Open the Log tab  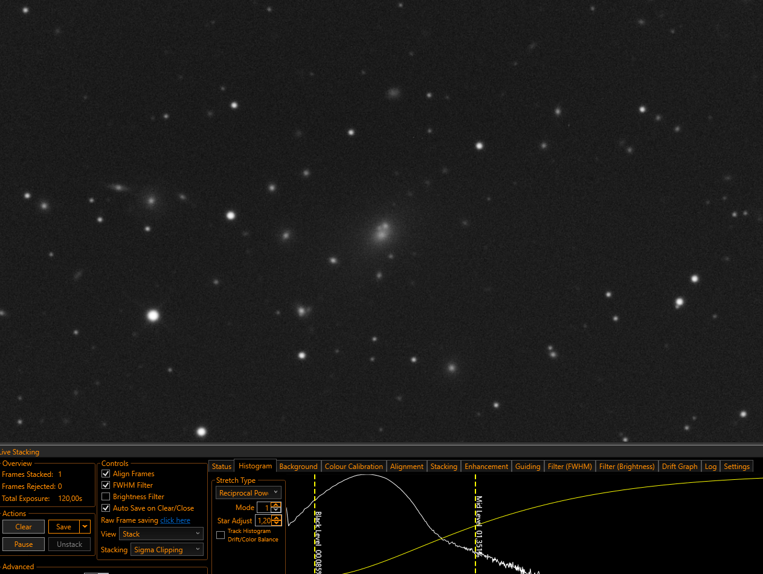710,466
